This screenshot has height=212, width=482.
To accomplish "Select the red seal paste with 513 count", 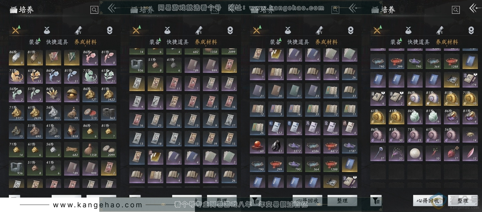I will pos(90,112).
